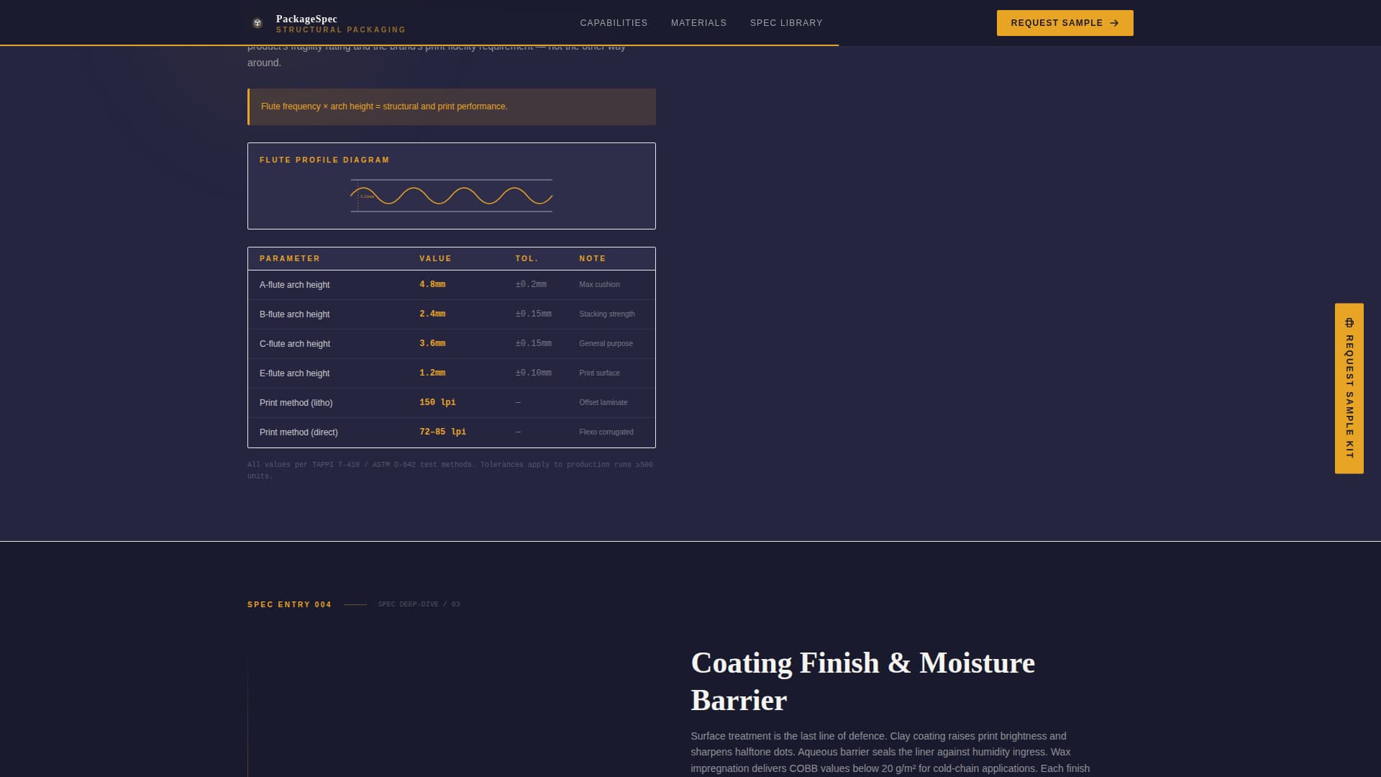Select the 'E-flute arch height' row label
1381x777 pixels.
pyautogui.click(x=294, y=373)
